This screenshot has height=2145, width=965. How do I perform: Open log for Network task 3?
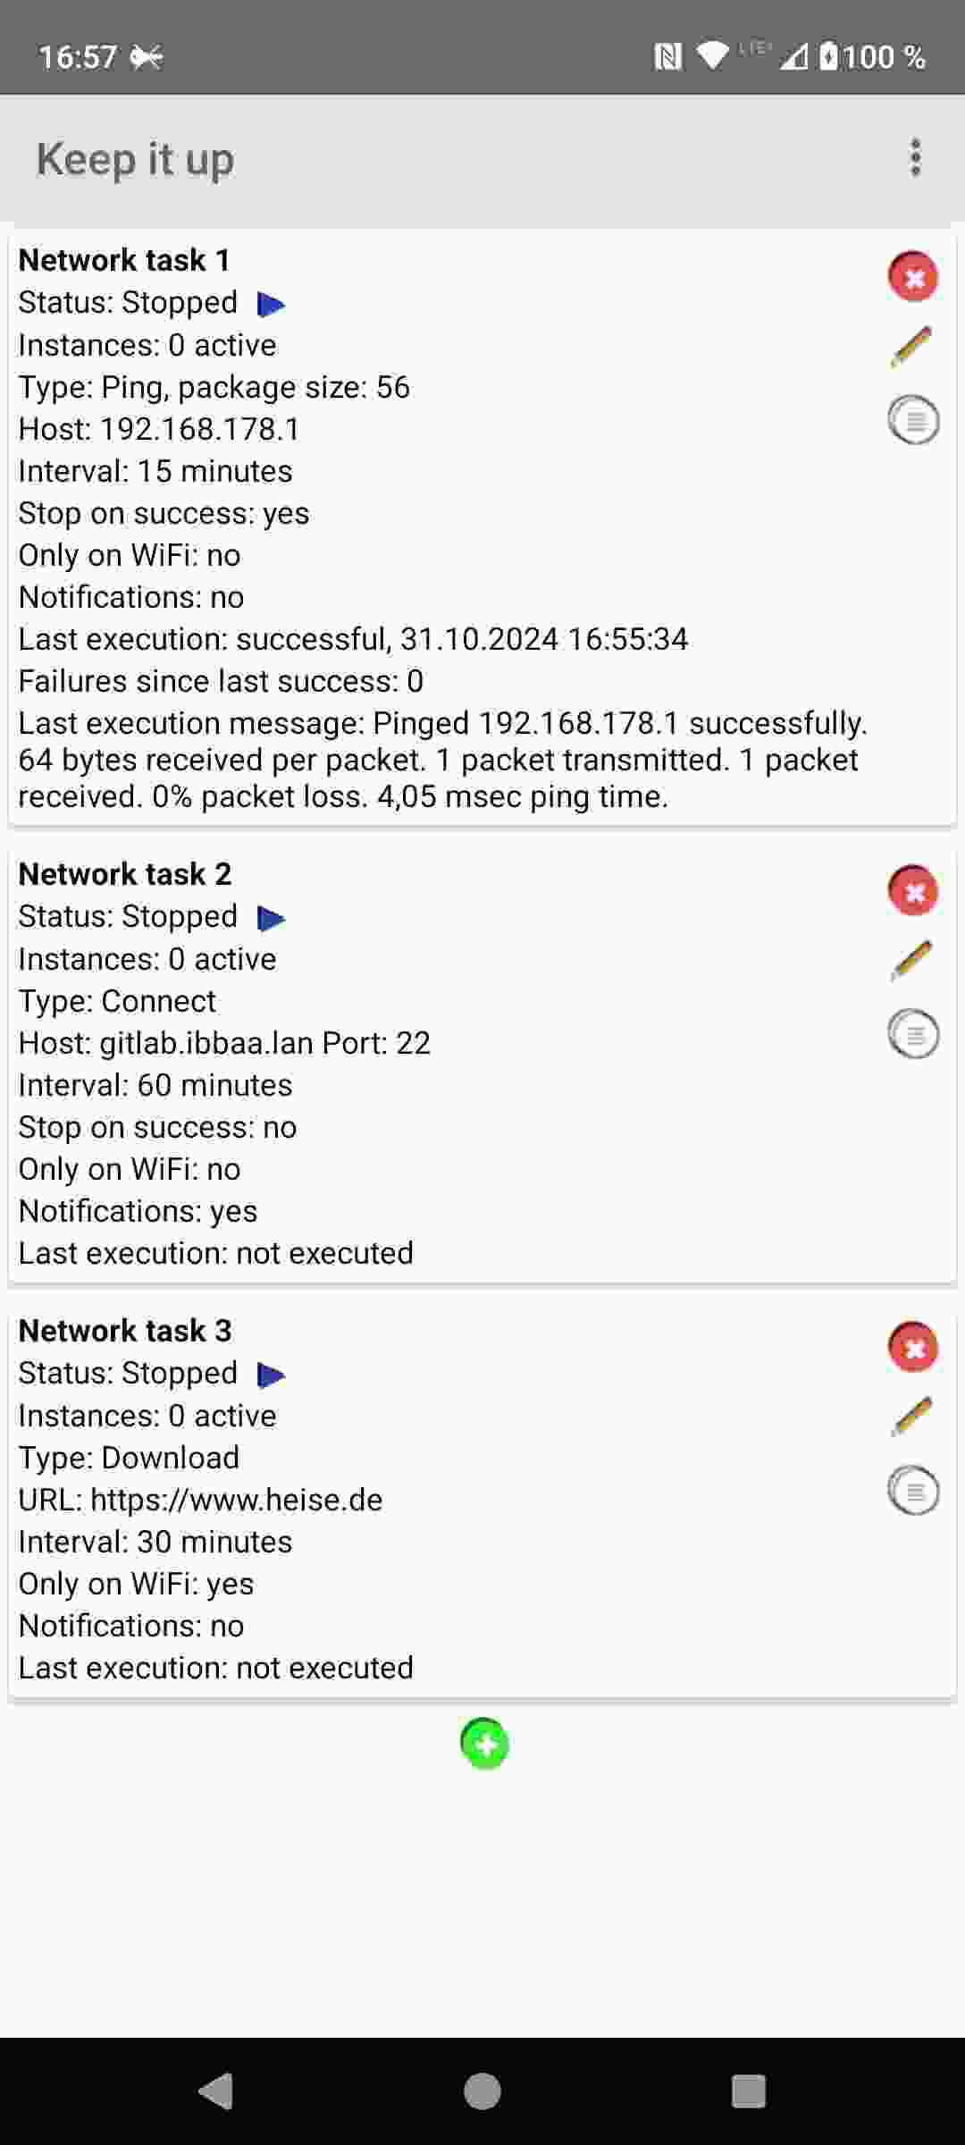[x=913, y=1490]
